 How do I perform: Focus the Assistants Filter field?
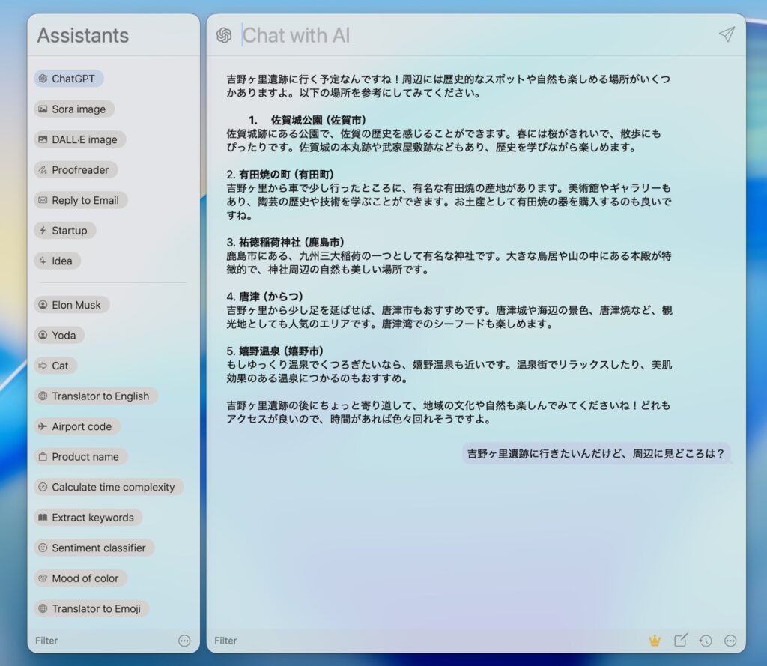[97, 641]
